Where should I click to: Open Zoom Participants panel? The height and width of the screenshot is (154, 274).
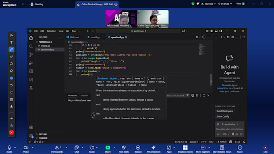(57, 149)
